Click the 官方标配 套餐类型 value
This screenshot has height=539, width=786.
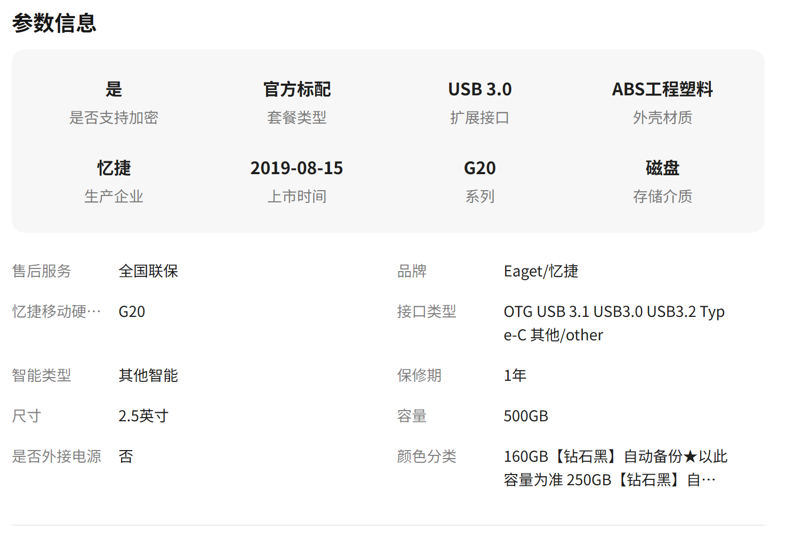point(297,89)
